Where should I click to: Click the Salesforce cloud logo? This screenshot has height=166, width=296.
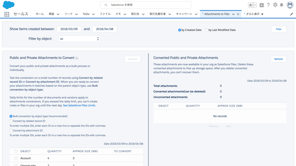pos(8,5)
